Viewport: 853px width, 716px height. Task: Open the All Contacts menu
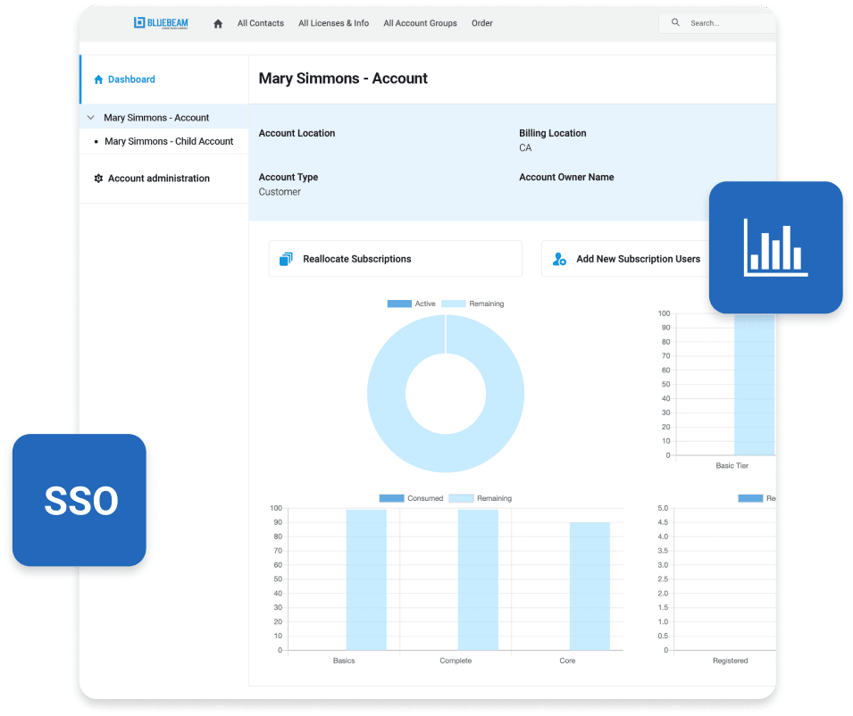260,23
